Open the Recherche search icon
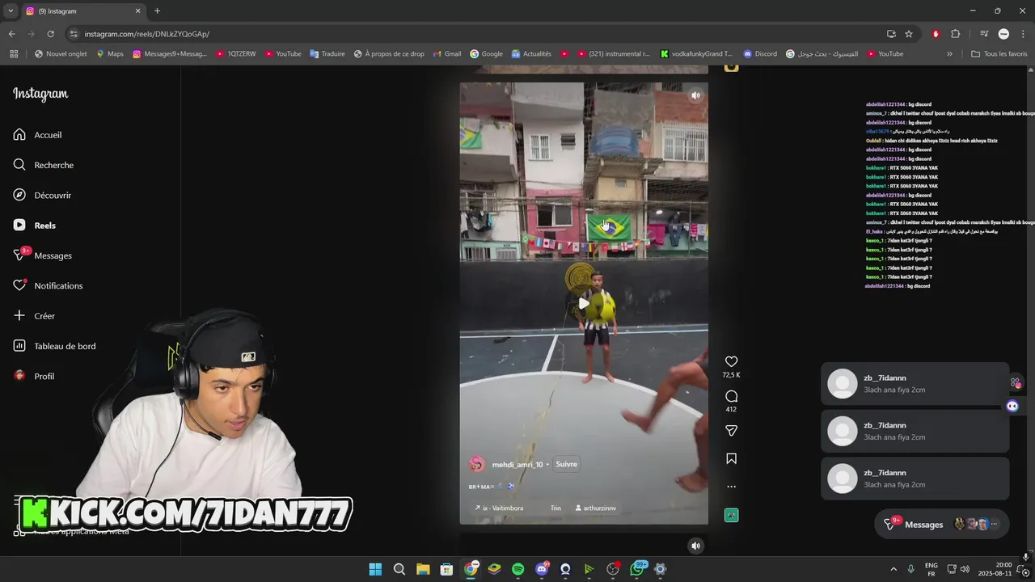Viewport: 1035px width, 582px height. (19, 165)
